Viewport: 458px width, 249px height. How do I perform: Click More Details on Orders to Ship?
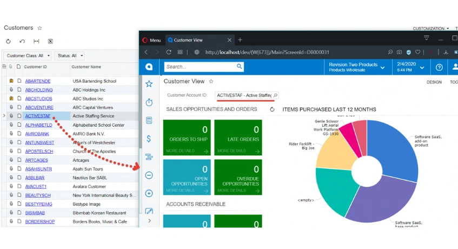[x=187, y=151]
